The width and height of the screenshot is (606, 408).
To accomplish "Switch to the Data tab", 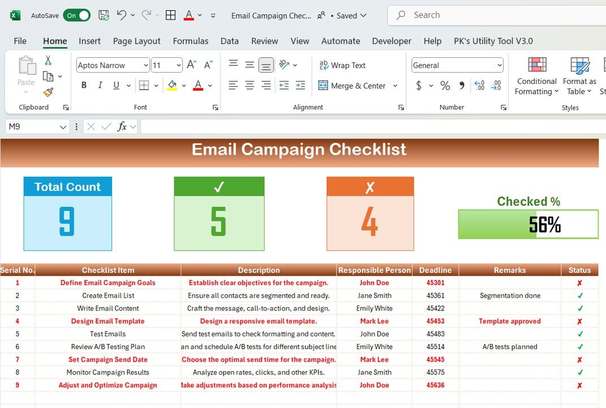I will [x=229, y=41].
